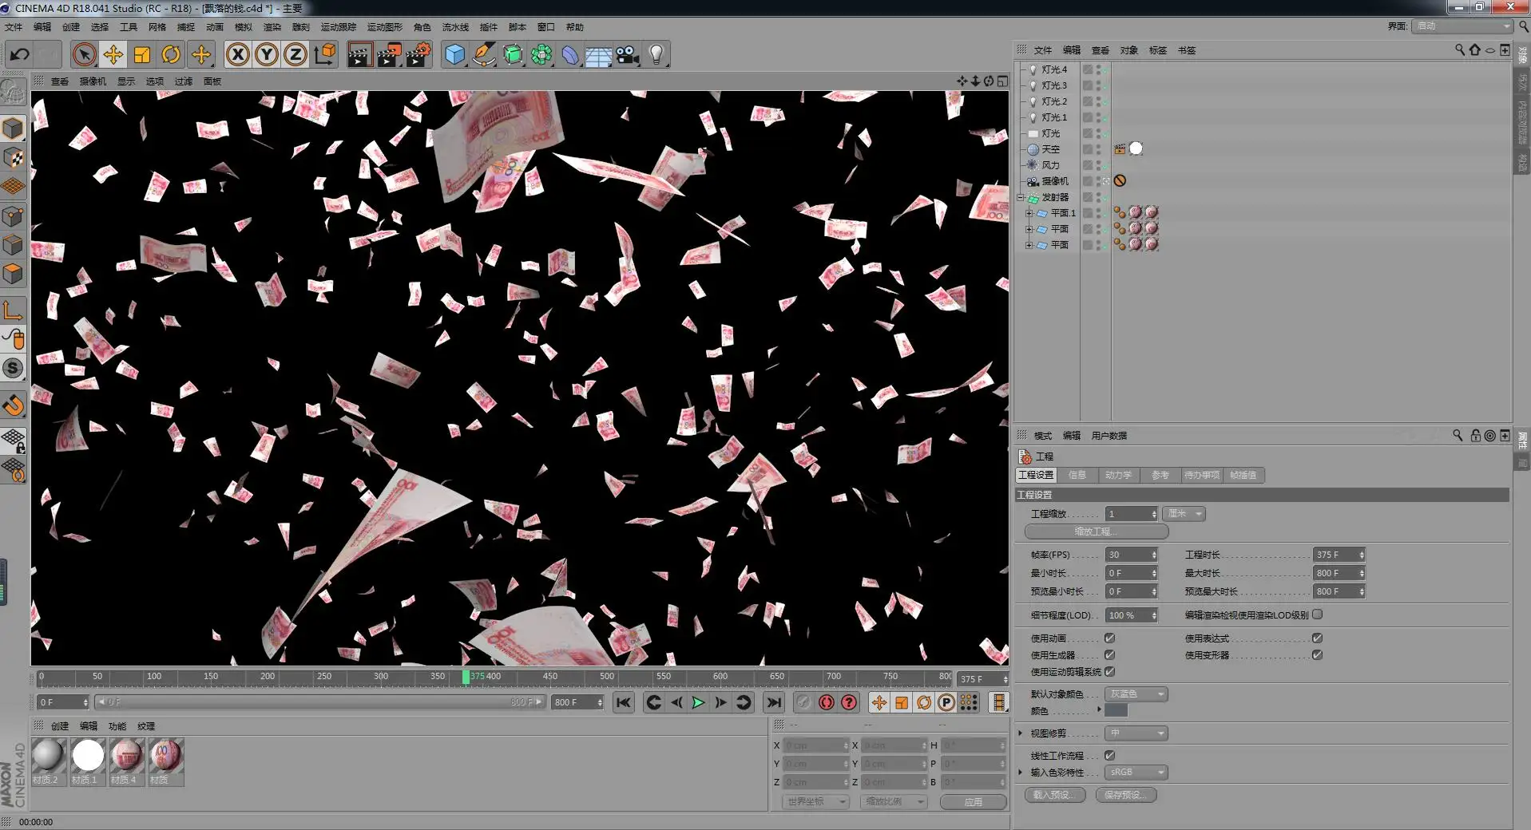The width and height of the screenshot is (1531, 830).
Task: Toggle the Z axis lock
Action: click(295, 54)
